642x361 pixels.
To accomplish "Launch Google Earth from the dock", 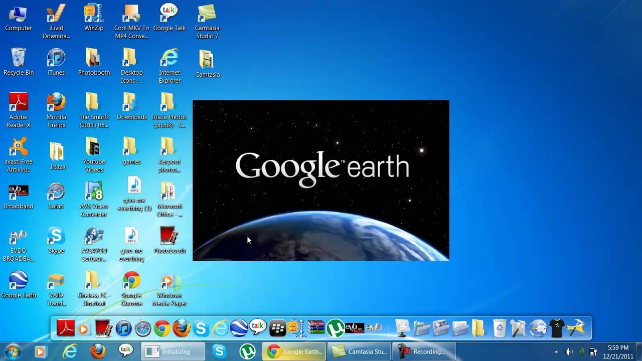I will [239, 328].
